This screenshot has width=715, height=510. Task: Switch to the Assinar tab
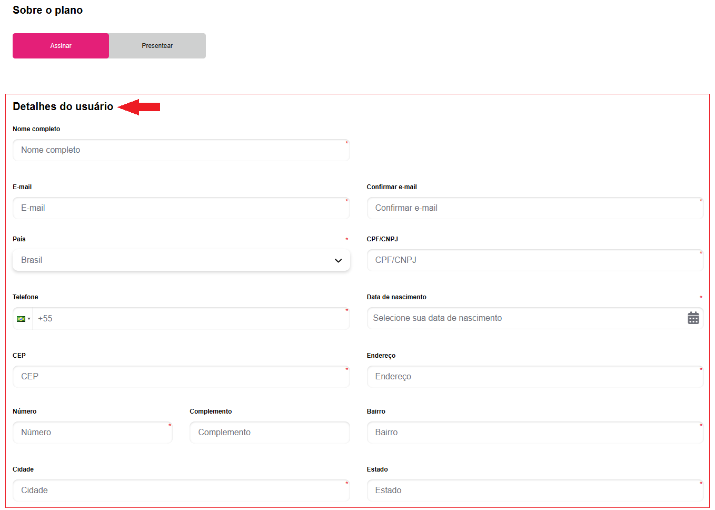click(61, 46)
